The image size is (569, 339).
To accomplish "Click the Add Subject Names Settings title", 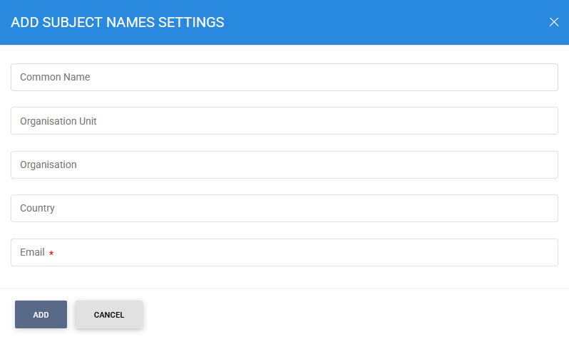I will (x=118, y=23).
